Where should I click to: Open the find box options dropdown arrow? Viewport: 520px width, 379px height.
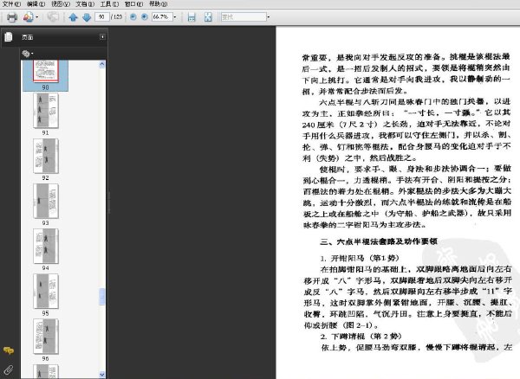(269, 17)
